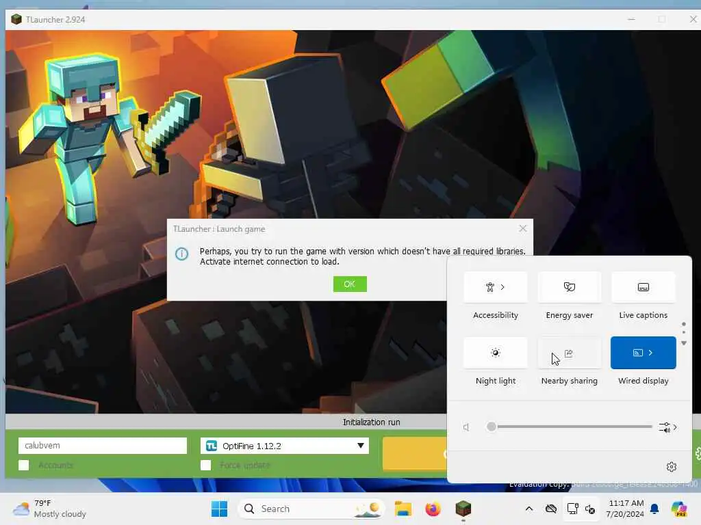
Task: Click the green OK button in dialog
Action: (350, 284)
